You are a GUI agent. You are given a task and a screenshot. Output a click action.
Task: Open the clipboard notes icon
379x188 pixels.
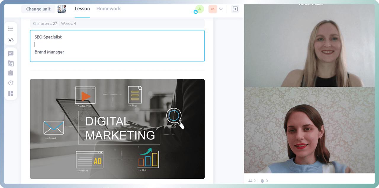pos(11,73)
